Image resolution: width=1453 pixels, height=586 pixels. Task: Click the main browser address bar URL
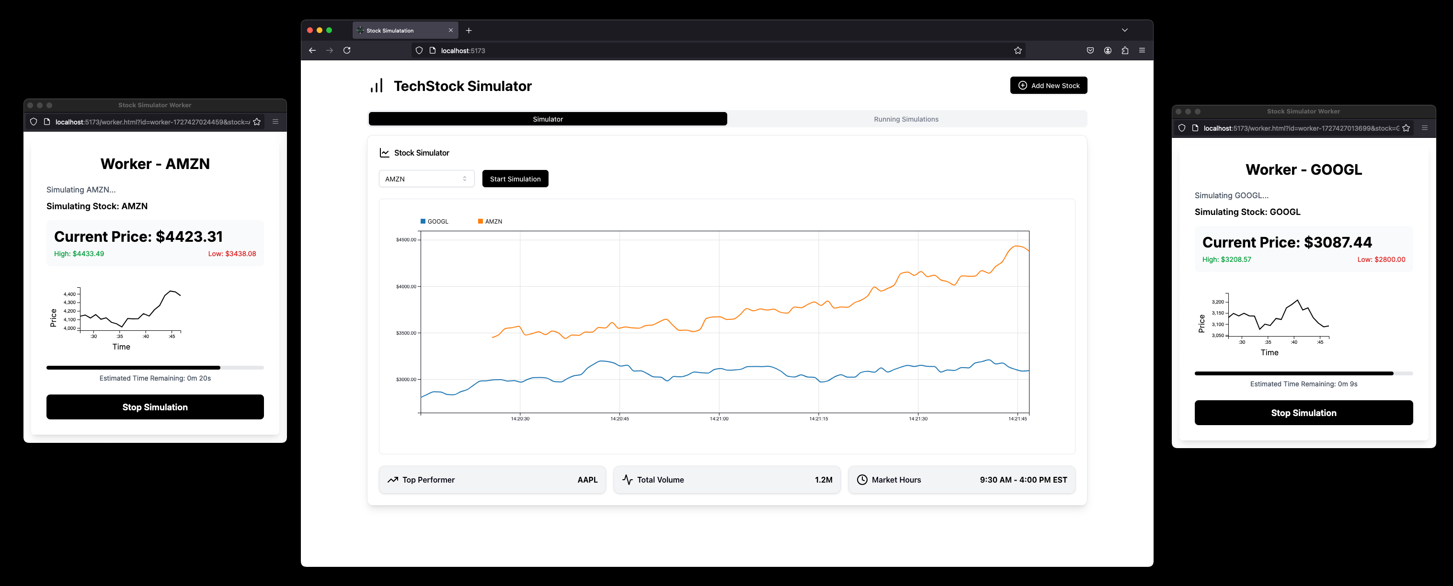click(462, 51)
